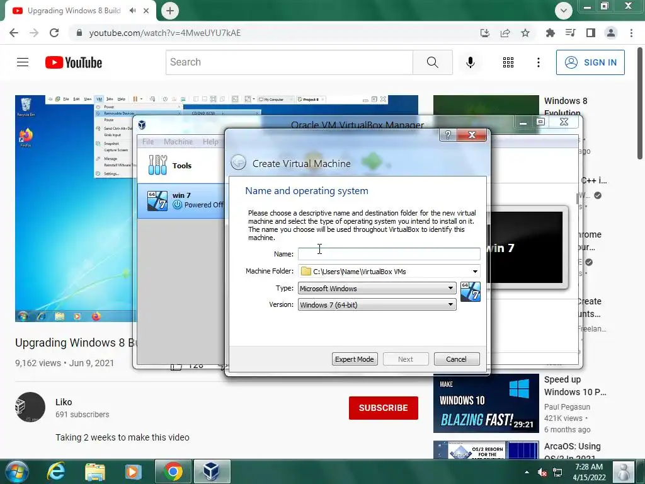Click Chrome back navigation arrow
This screenshot has height=484, width=645.
point(14,33)
